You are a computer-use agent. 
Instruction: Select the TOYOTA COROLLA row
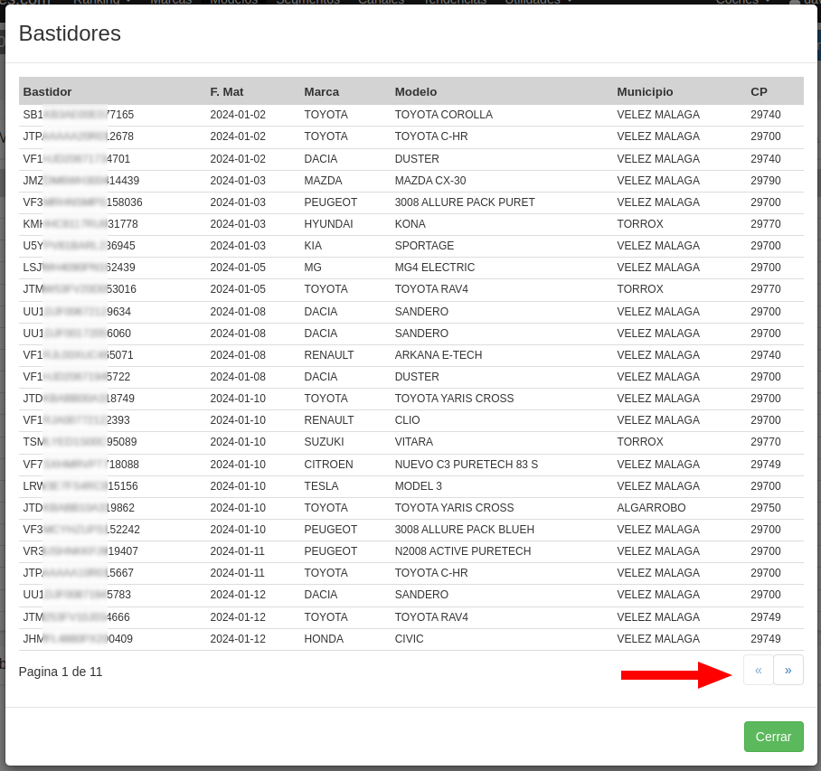point(443,115)
